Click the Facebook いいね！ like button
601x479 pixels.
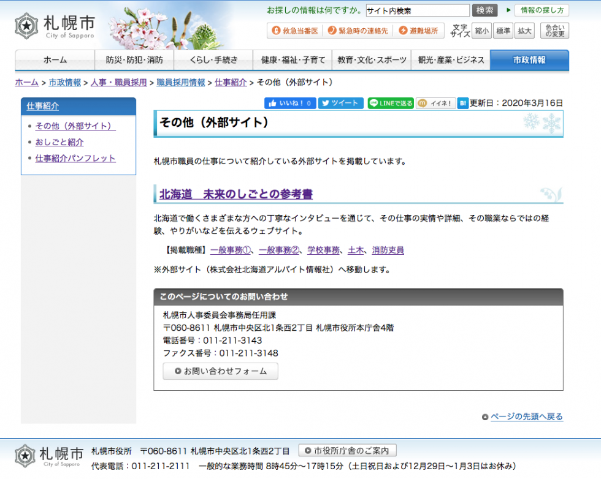point(290,103)
